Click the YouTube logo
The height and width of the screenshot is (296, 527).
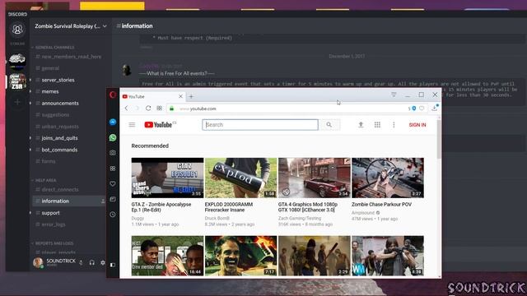[x=160, y=125]
